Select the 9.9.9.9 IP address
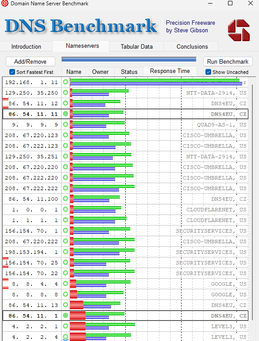This screenshot has width=259, height=341. 35,125
